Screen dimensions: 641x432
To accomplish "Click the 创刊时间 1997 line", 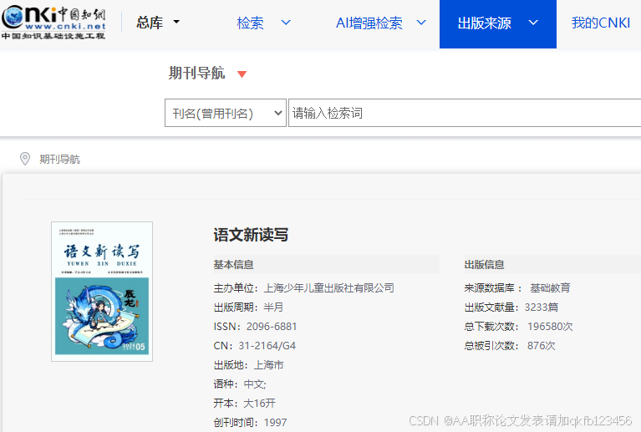I will point(250,422).
